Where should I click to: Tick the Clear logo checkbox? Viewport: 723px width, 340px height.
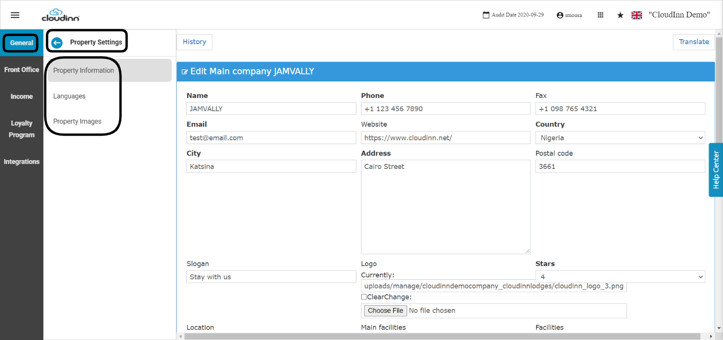pos(364,297)
